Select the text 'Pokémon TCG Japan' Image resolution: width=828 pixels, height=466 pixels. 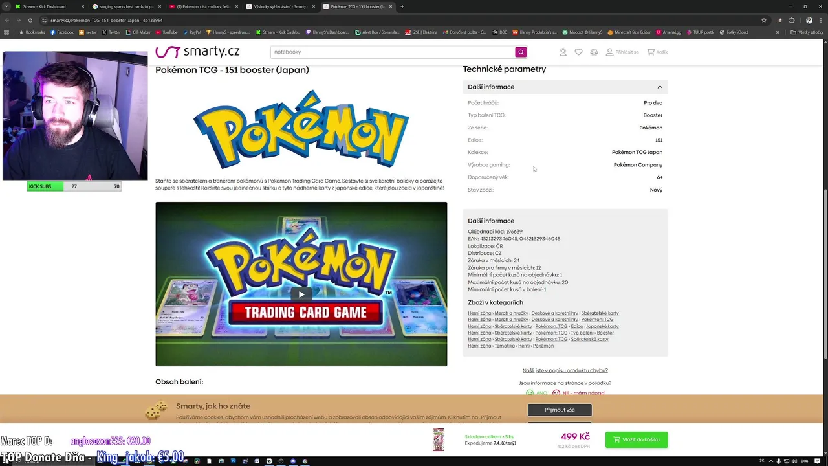pyautogui.click(x=637, y=152)
